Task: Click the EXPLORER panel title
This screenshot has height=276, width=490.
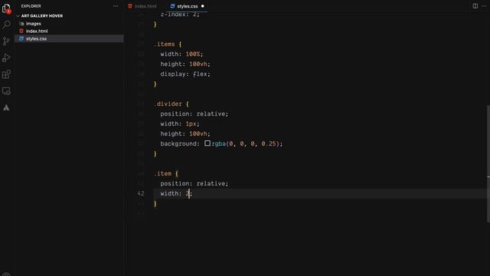Action: coord(31,6)
